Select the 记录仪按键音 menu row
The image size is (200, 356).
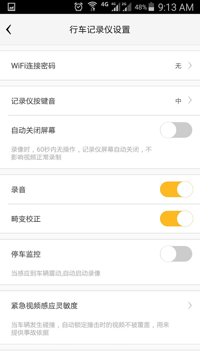tap(86, 101)
